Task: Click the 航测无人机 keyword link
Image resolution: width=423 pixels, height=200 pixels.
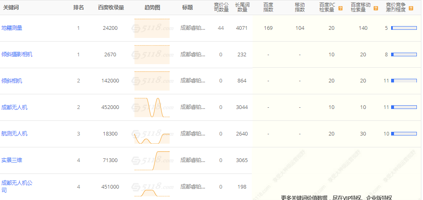Action: 14,133
